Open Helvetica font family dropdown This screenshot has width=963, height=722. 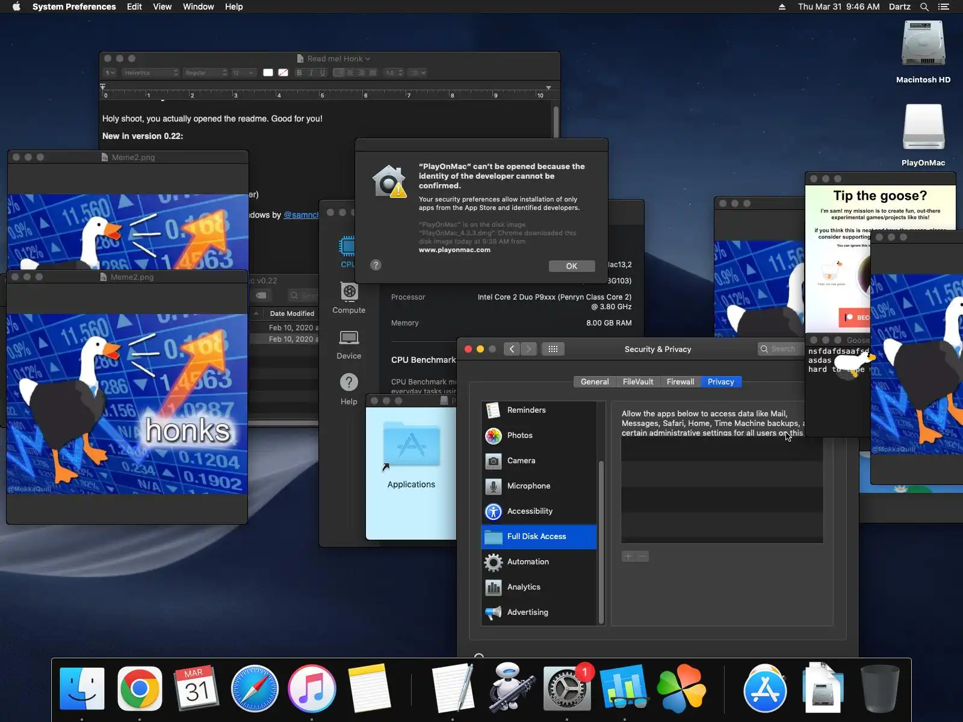click(x=150, y=73)
